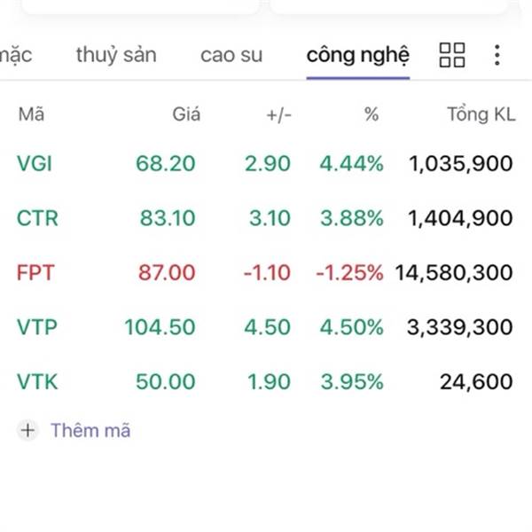Viewport: 532px width, 532px height.
Task: Switch to the "công nghệ" tab
Action: 358,55
